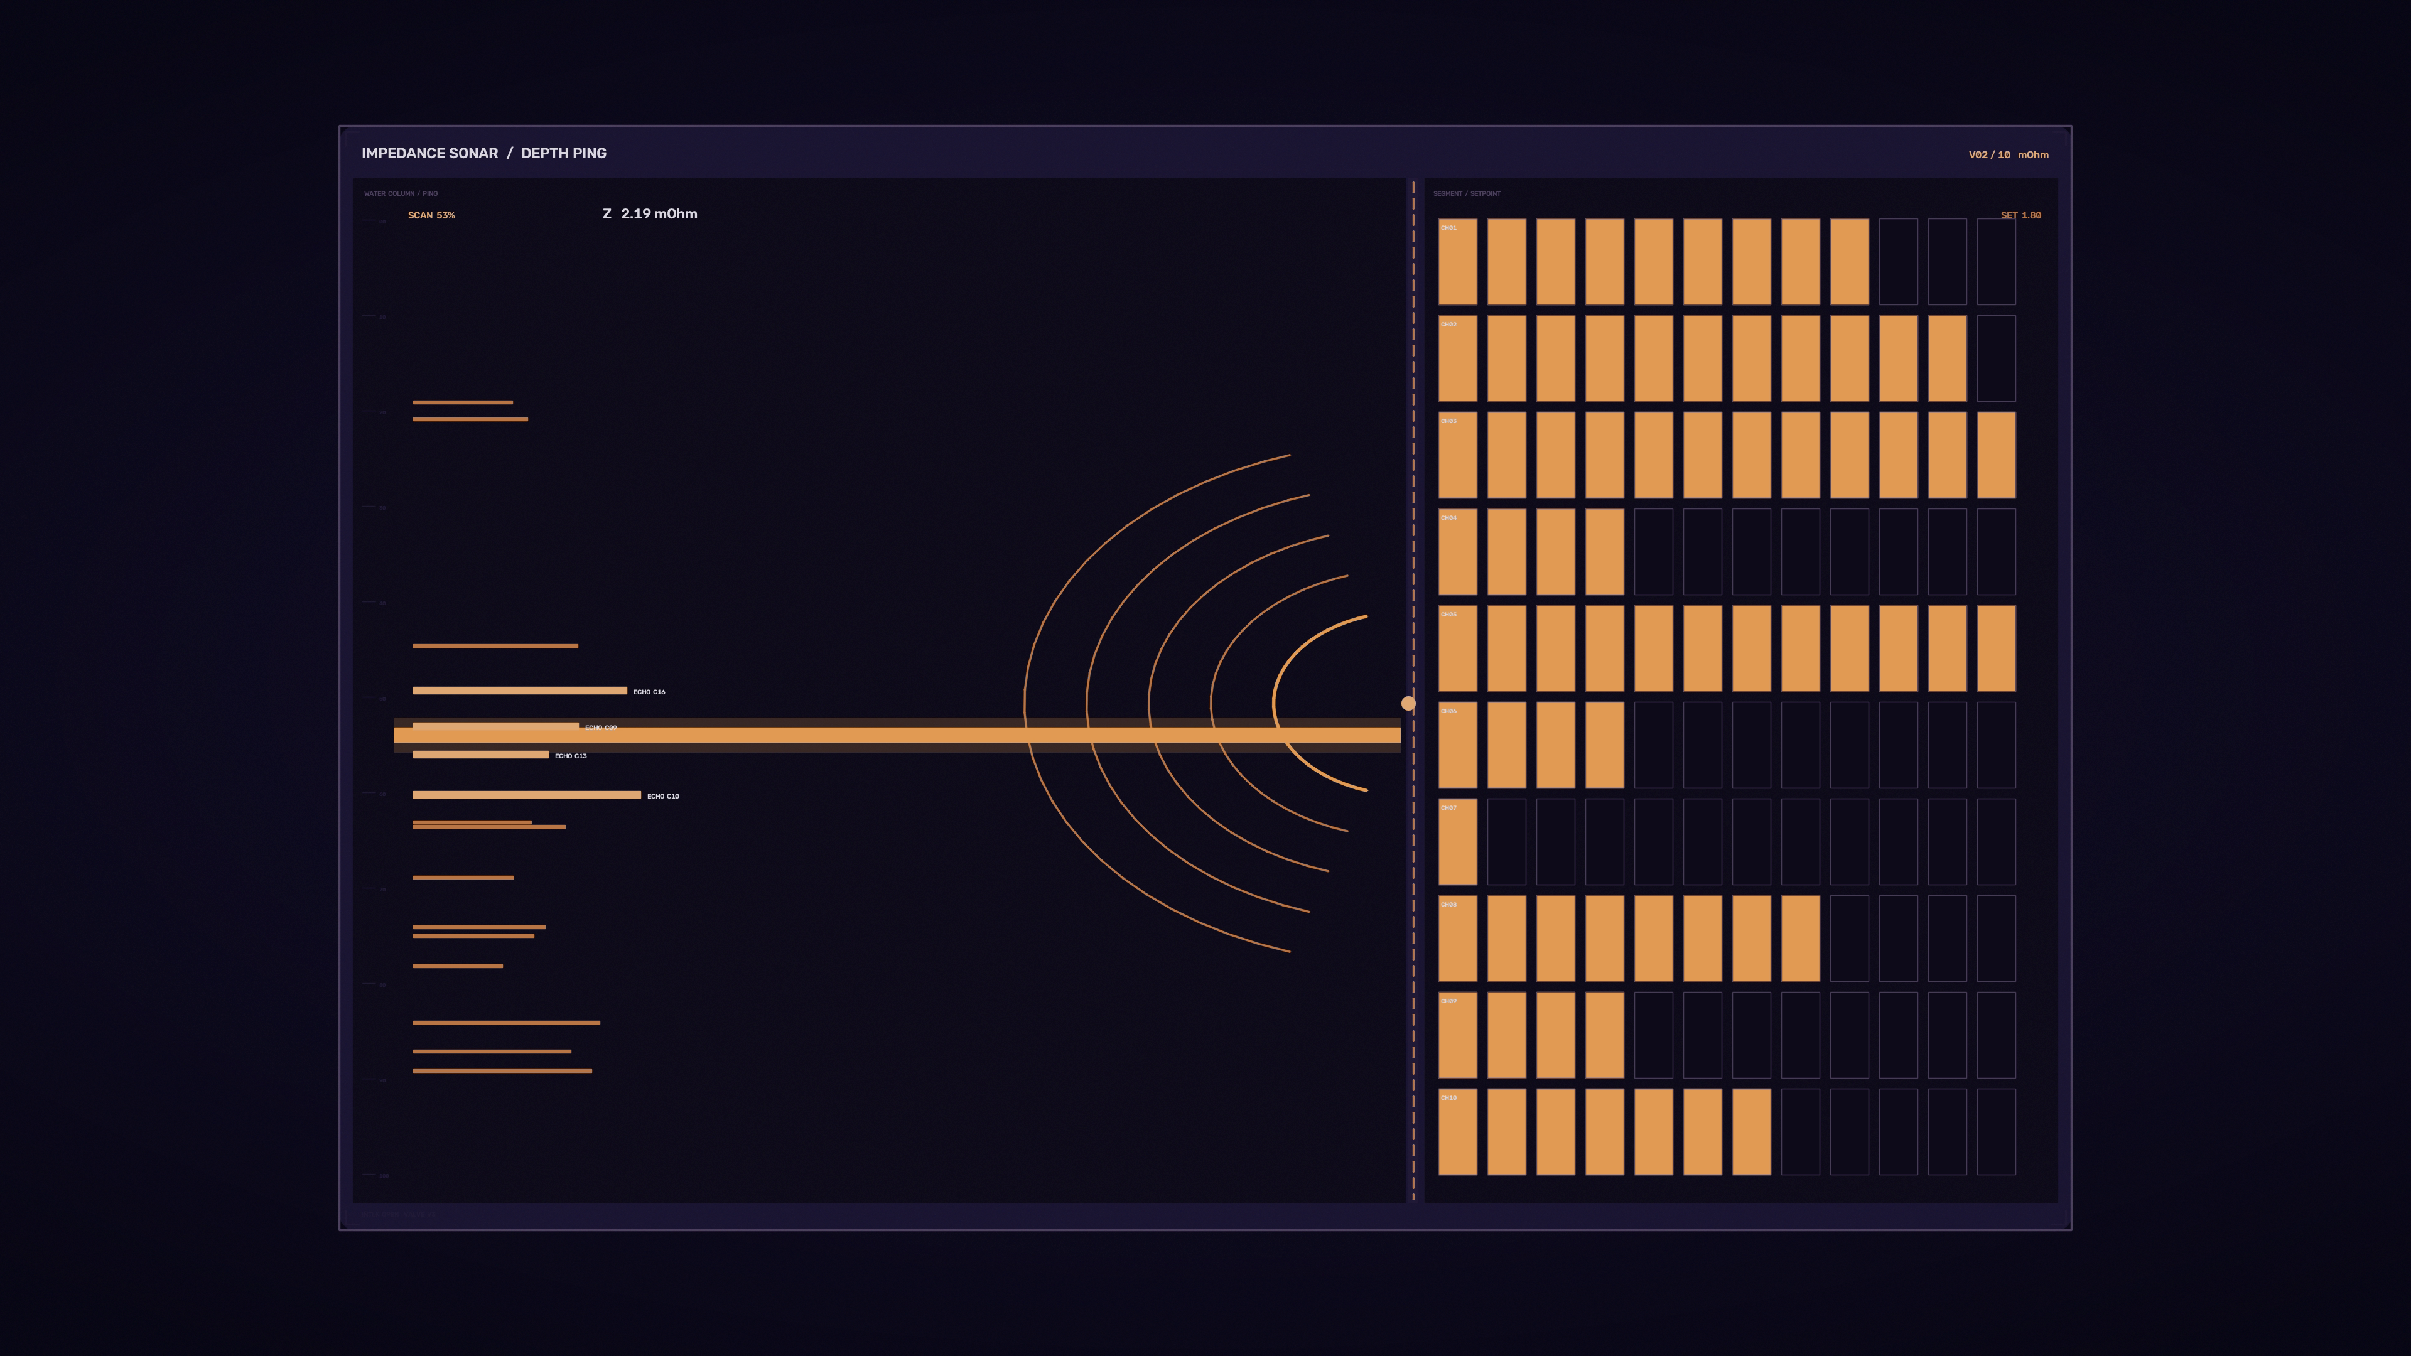Viewport: 2411px width, 1356px height.
Task: Click the highlighted horizontal scan sweep band
Action: click(x=897, y=734)
